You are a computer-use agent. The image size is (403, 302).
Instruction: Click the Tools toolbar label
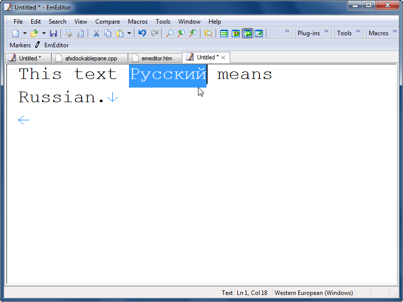344,33
